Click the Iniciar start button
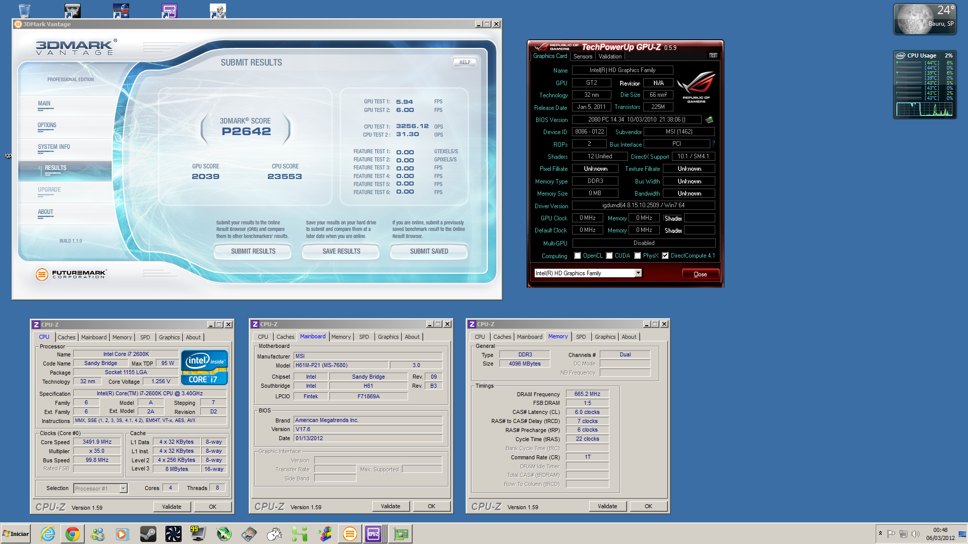The image size is (968, 544). tap(16, 534)
